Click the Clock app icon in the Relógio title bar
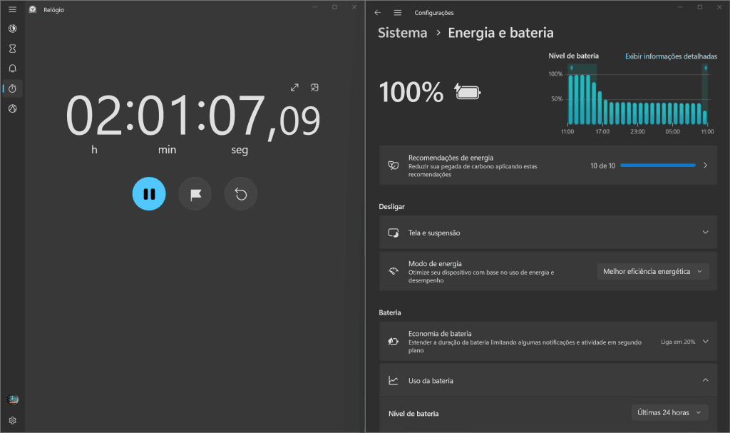The width and height of the screenshot is (730, 433). pos(33,9)
